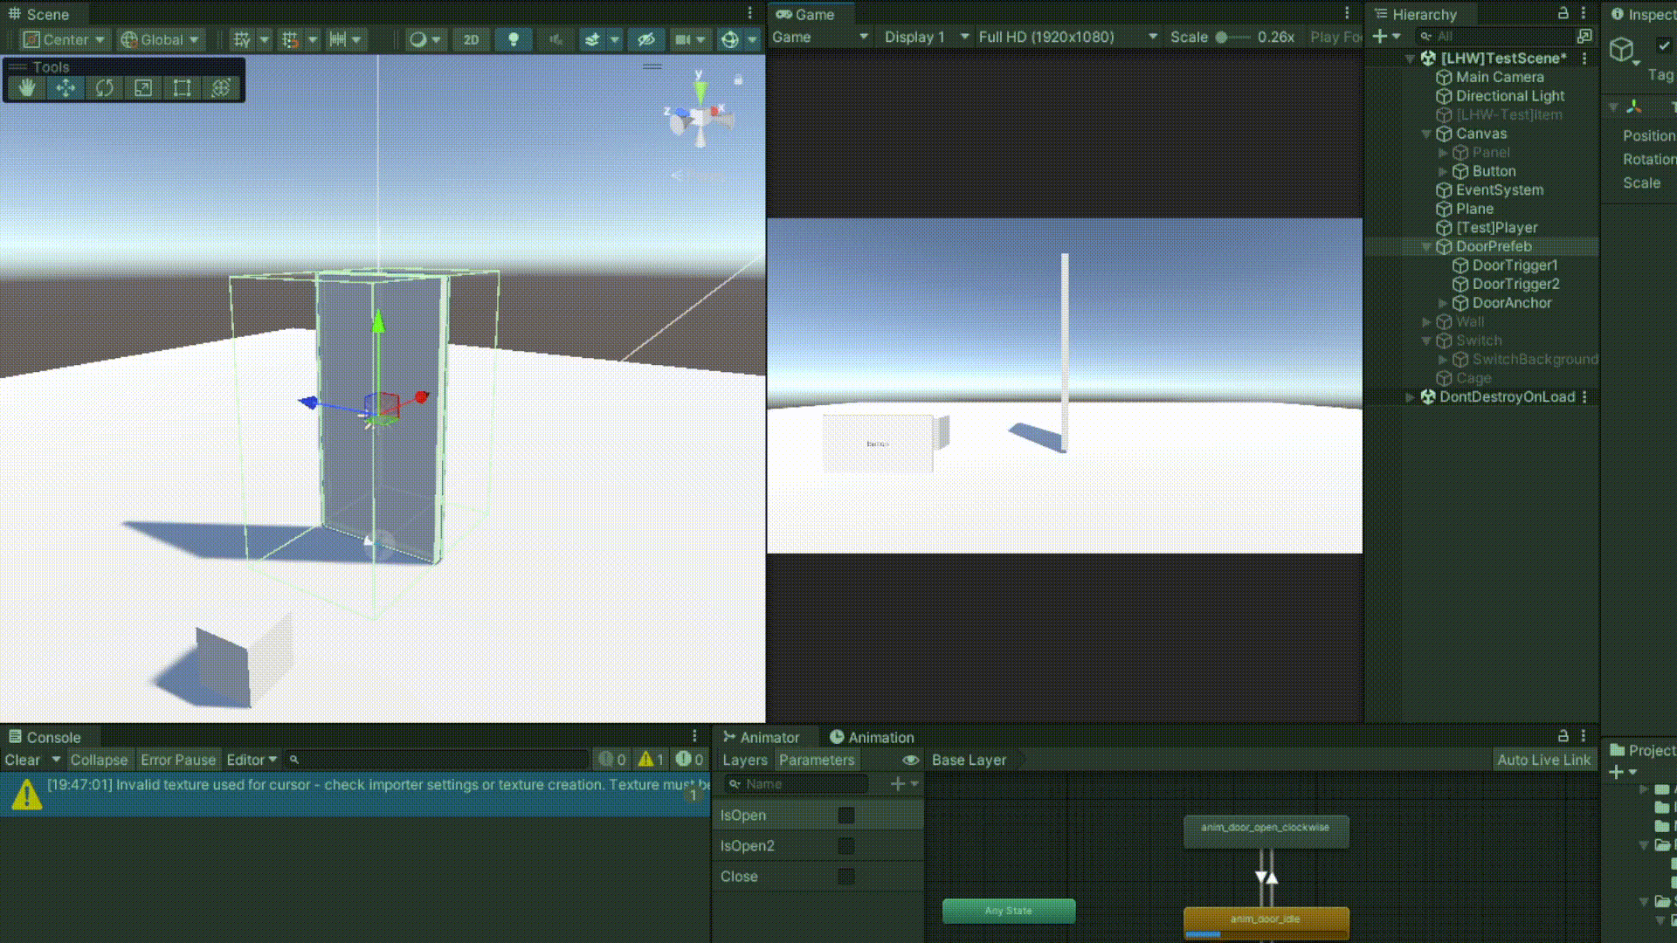
Task: Select the Rotate tool
Action: click(x=105, y=87)
